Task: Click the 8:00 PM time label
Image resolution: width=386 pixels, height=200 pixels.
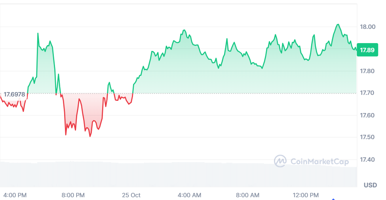Action: tap(73, 195)
